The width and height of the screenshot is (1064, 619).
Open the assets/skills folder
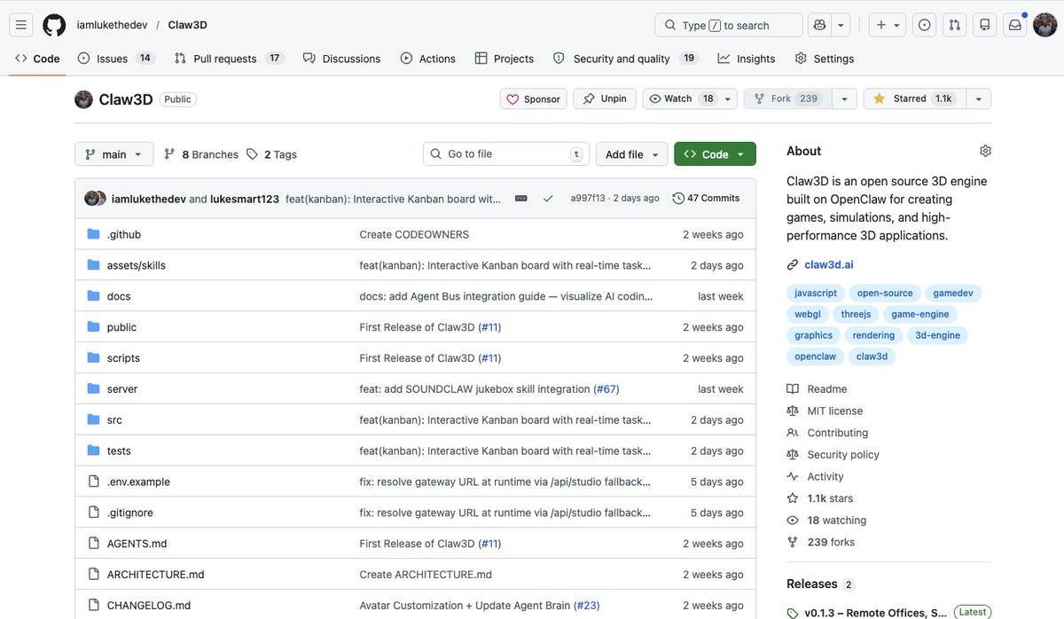tap(136, 265)
